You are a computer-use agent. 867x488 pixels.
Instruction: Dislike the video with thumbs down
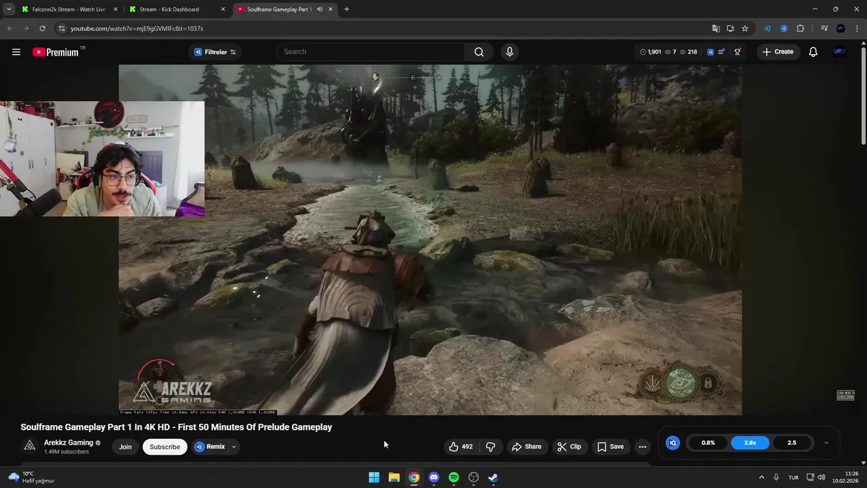(490, 447)
